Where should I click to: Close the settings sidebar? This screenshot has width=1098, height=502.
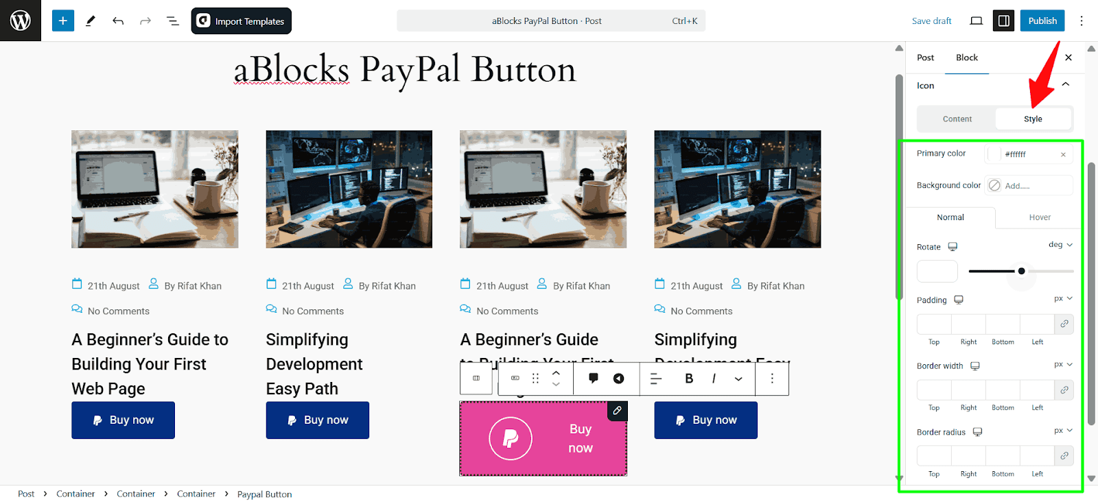pyautogui.click(x=1068, y=58)
